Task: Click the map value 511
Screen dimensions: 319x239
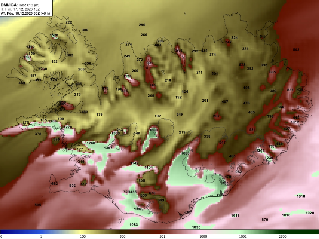Action: pos(263,37)
